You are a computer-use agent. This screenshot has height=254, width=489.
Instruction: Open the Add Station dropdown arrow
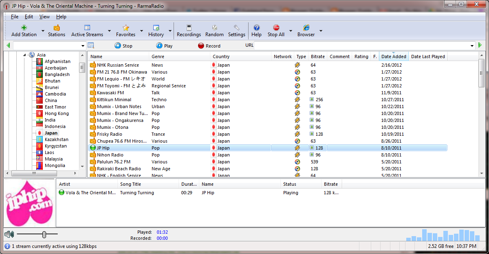click(x=43, y=31)
